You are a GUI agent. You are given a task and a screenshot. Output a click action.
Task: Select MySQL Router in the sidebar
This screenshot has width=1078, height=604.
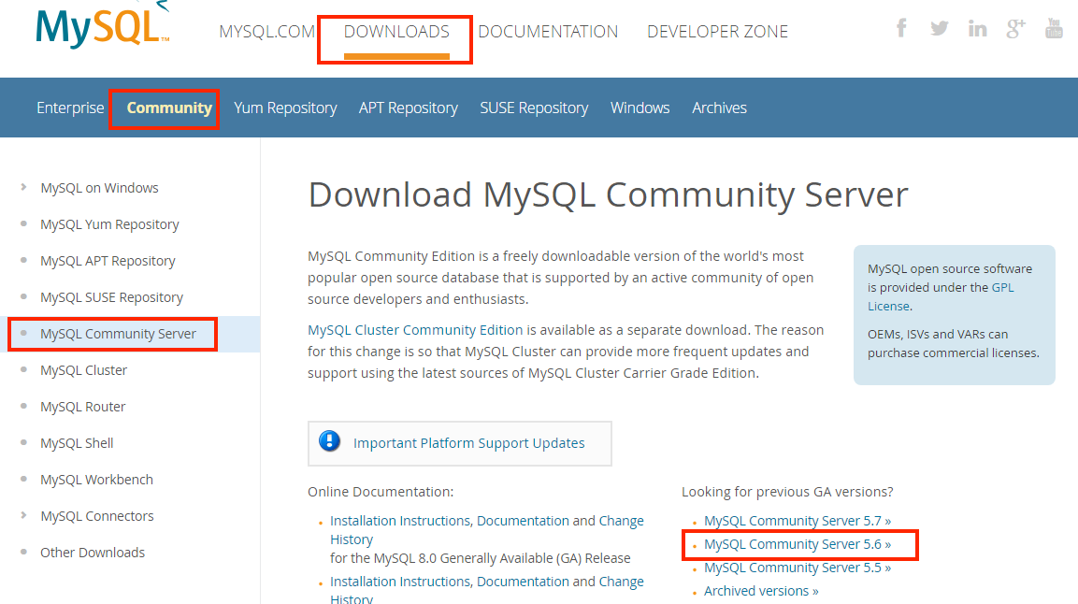point(82,406)
